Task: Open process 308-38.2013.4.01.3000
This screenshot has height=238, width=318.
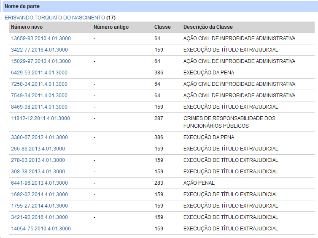Action: (38, 172)
